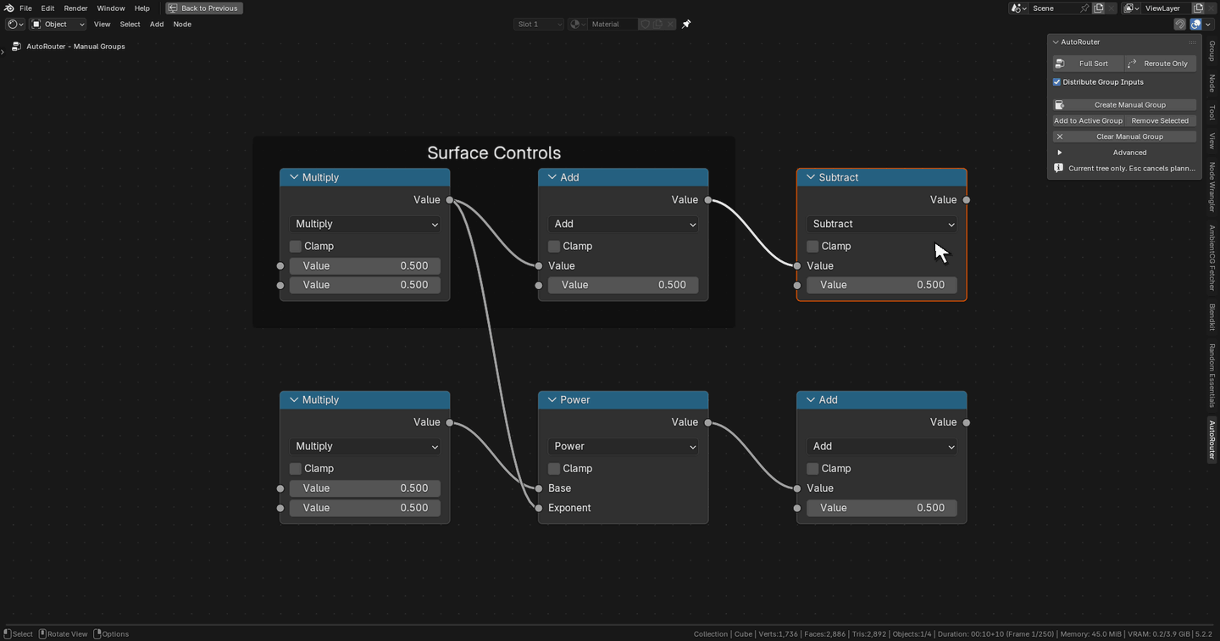This screenshot has height=641, width=1220.
Task: Switch to the BlenderKit sidebar tab
Action: click(x=1212, y=317)
